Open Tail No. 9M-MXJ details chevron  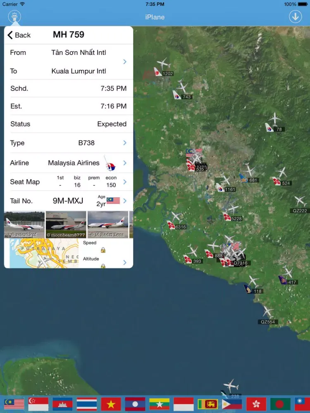[x=125, y=201]
